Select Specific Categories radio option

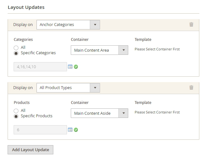click(16, 53)
